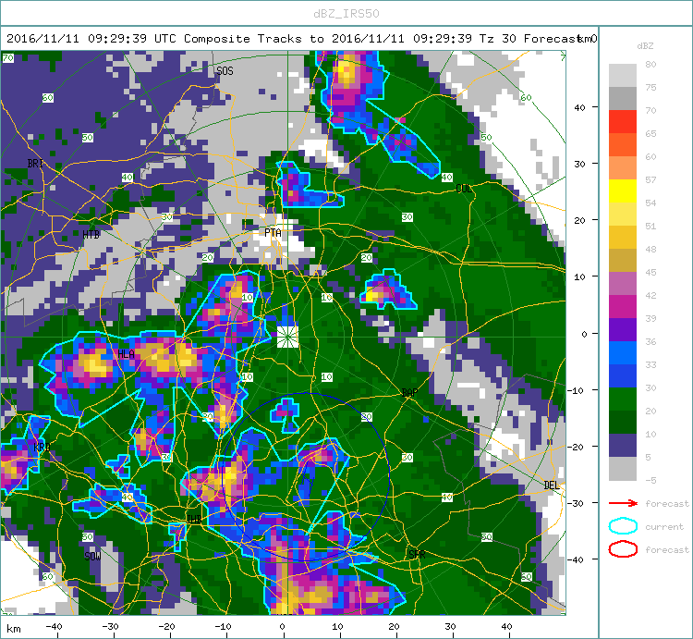The image size is (693, 639).
Task: Click the 70 range ring label top-left
Action: click(8, 58)
